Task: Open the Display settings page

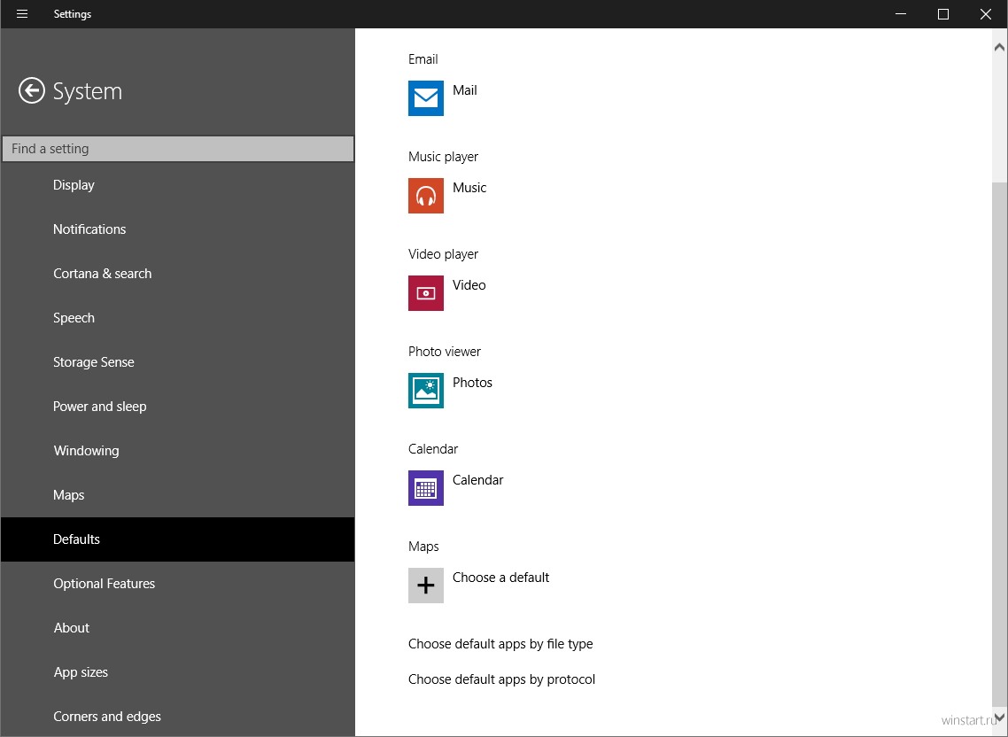Action: (177, 185)
